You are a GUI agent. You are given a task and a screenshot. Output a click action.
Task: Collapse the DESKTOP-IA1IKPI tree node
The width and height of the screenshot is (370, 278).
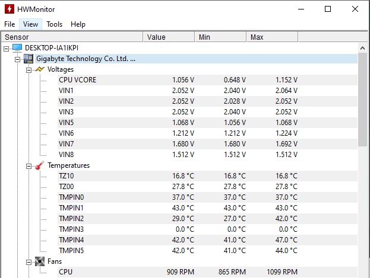6,49
